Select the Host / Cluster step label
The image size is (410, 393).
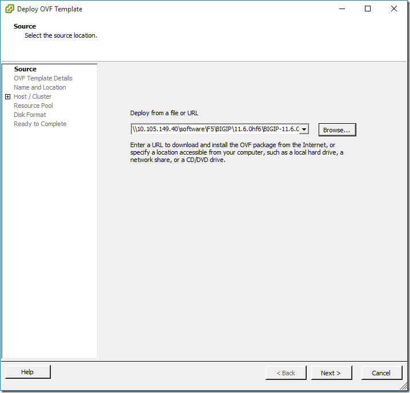pyautogui.click(x=33, y=96)
